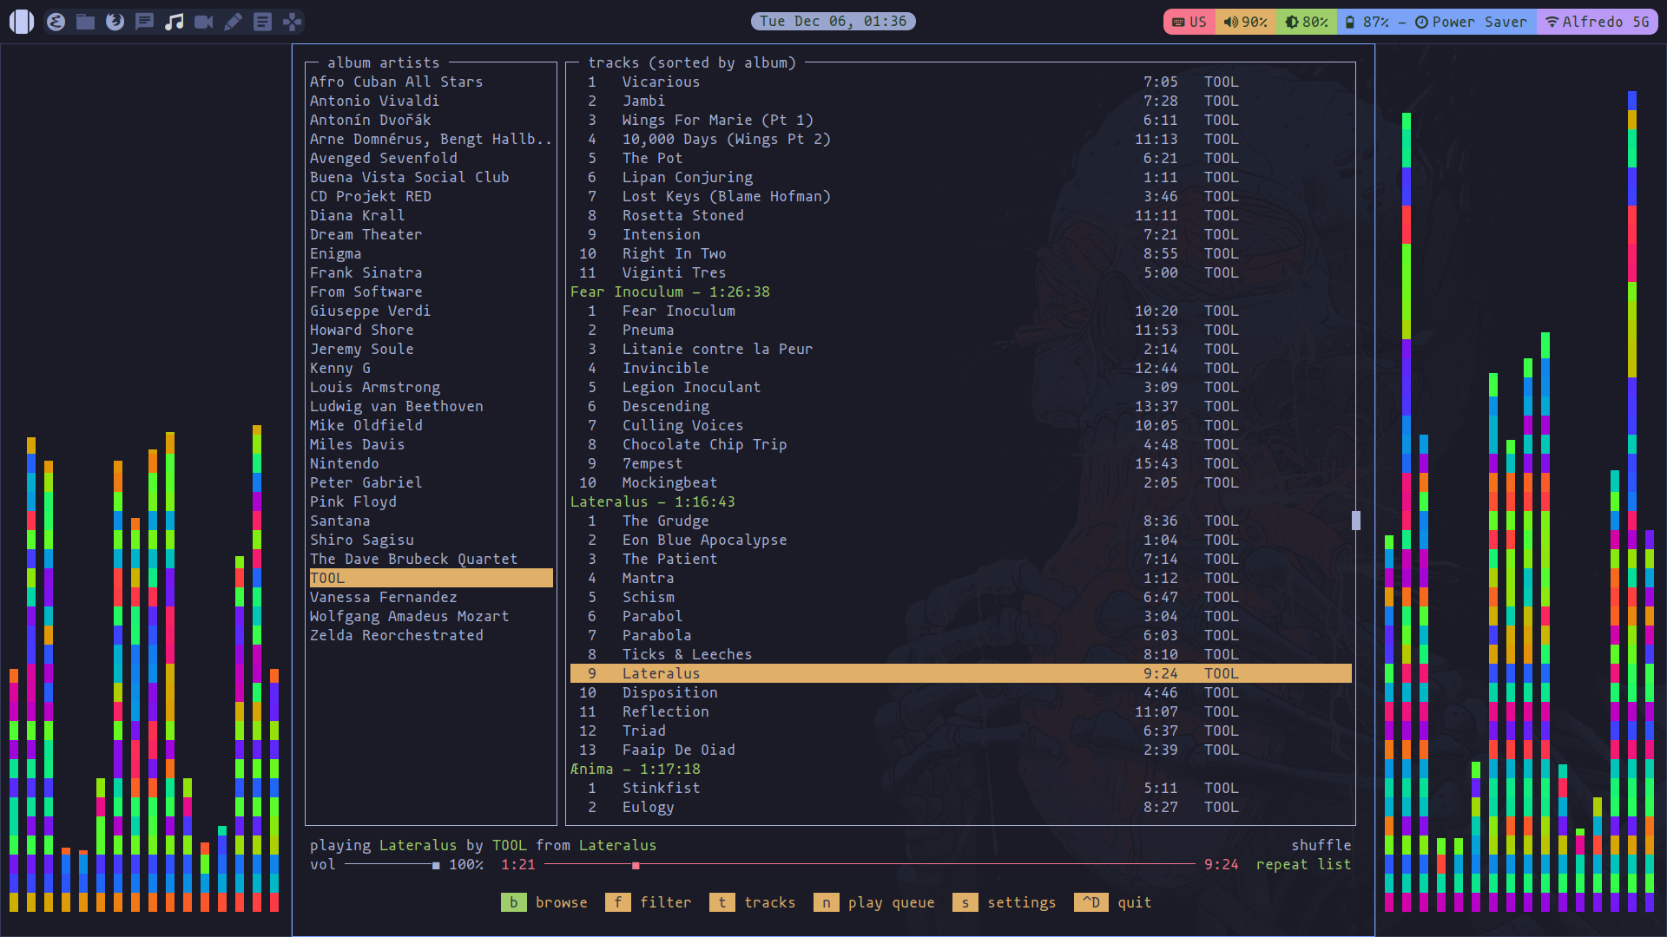Open the gamepad games workspace icon
1667x937 pixels.
tap(293, 22)
